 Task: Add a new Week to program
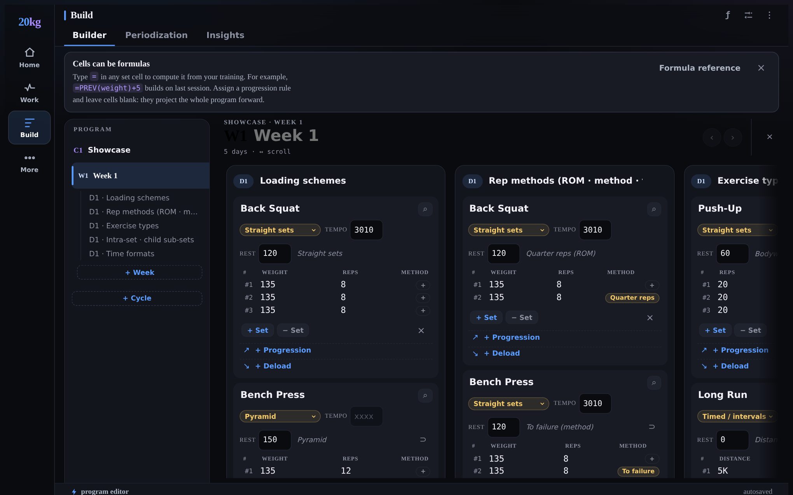(140, 272)
